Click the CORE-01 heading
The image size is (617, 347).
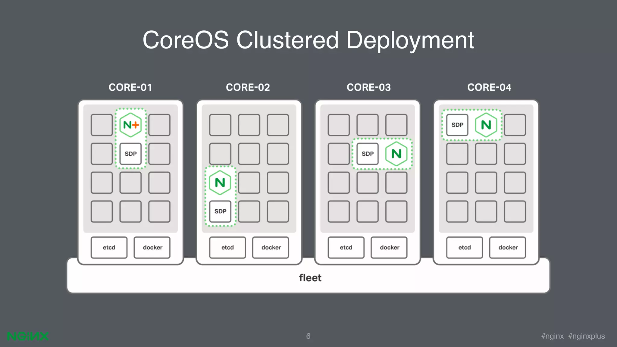click(130, 87)
